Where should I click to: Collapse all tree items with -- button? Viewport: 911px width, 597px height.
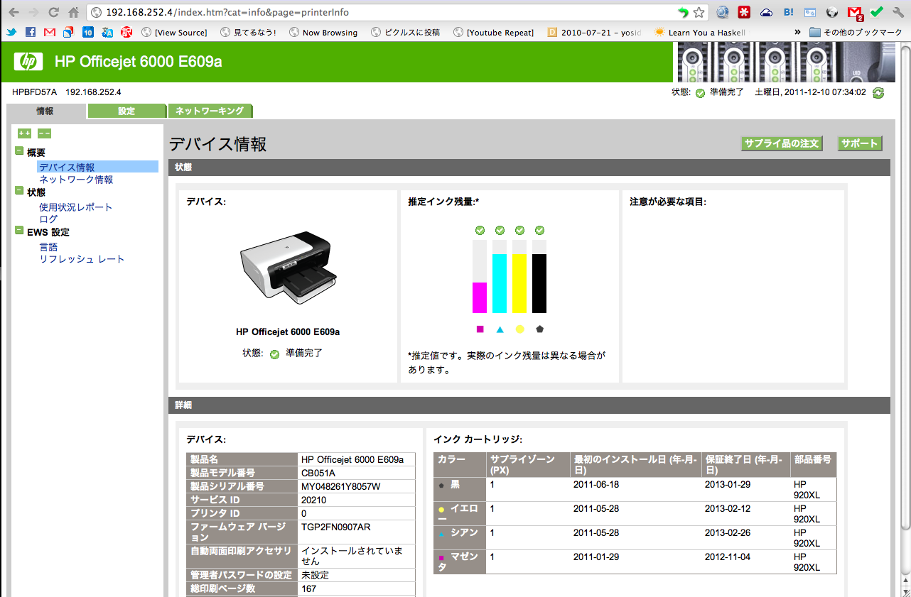[44, 133]
